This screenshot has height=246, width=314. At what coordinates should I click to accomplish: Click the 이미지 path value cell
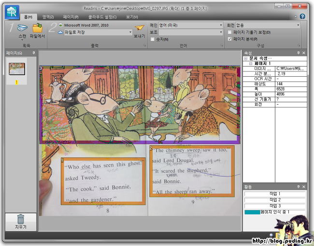[x=291, y=68]
